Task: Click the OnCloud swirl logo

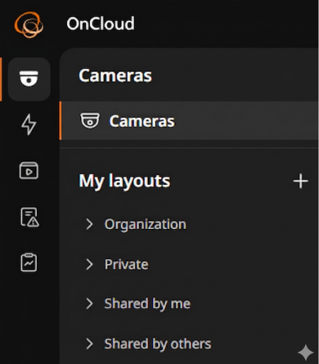Action: [29, 25]
